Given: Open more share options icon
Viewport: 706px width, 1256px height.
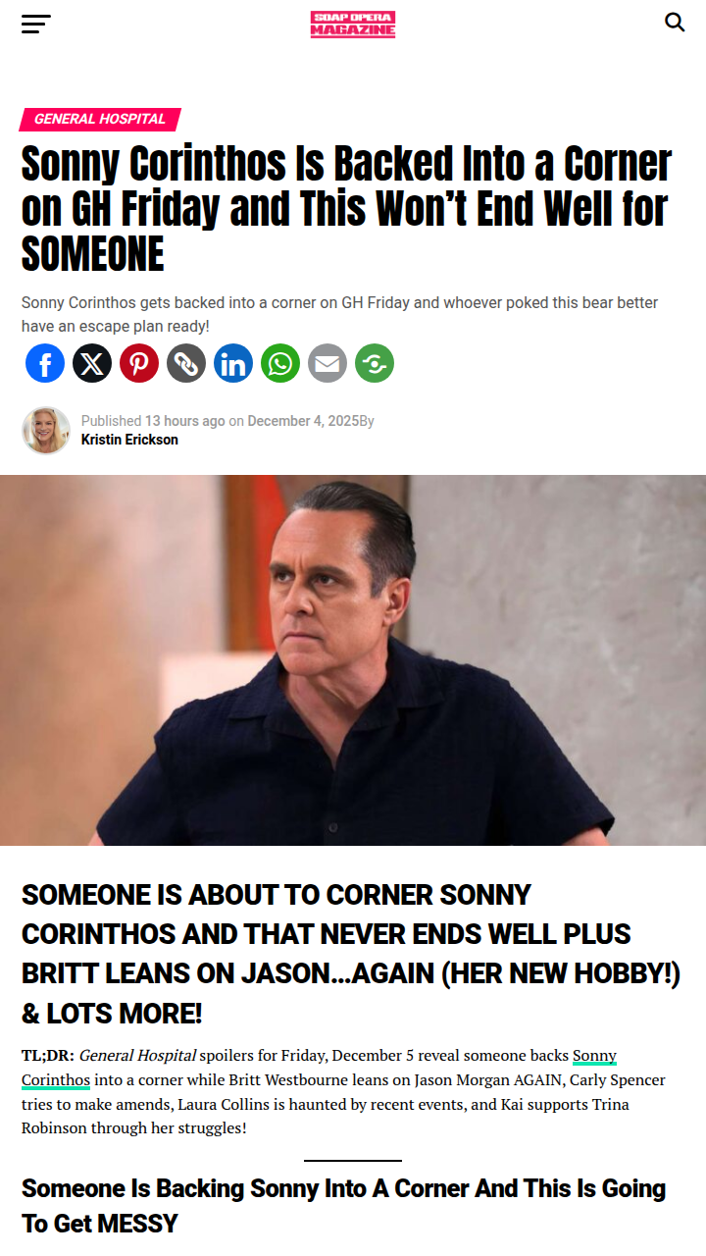Looking at the screenshot, I should tap(375, 363).
